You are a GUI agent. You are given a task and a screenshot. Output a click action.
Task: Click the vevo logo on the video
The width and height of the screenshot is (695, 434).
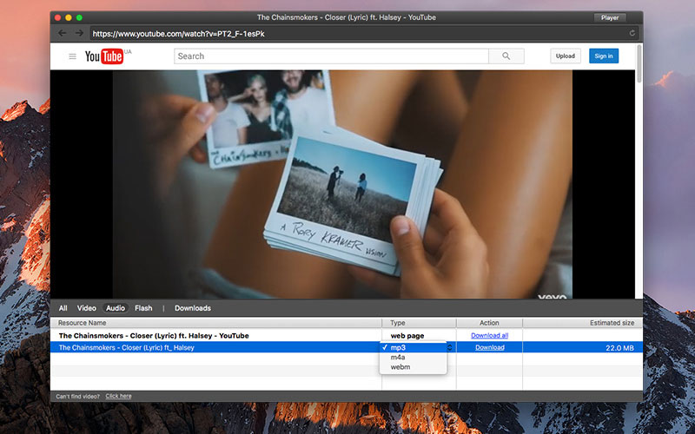click(552, 296)
